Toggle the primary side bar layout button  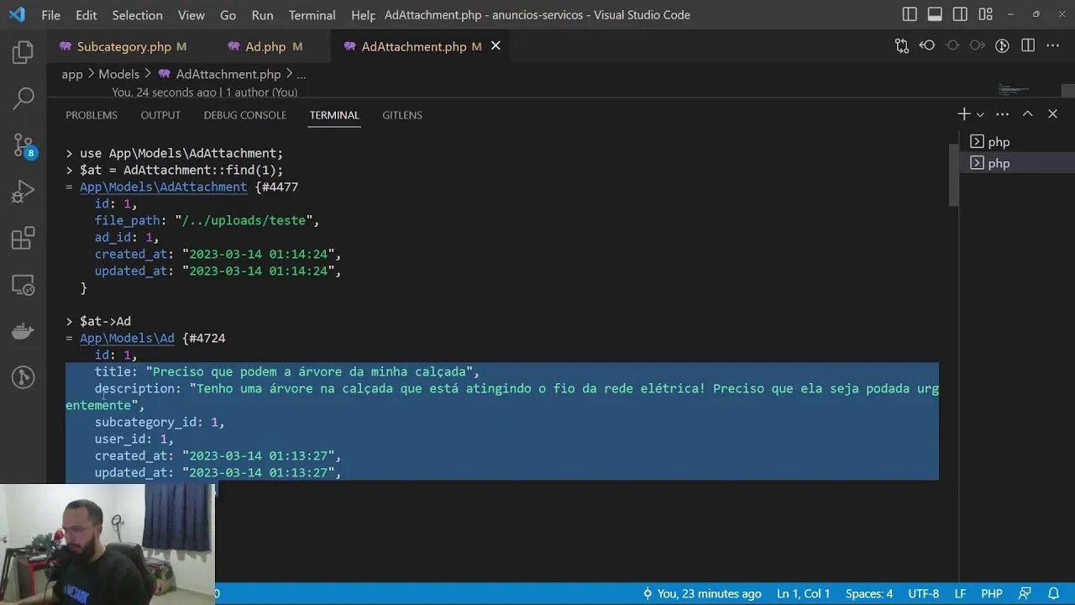pyautogui.click(x=910, y=14)
